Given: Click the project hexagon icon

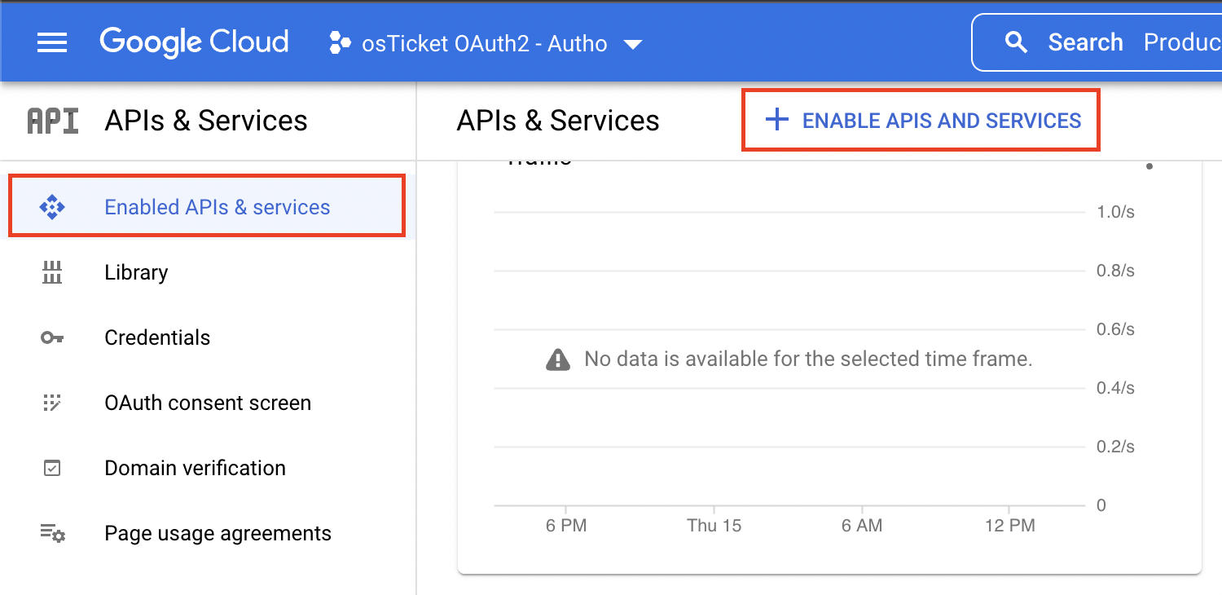Looking at the screenshot, I should pos(340,43).
